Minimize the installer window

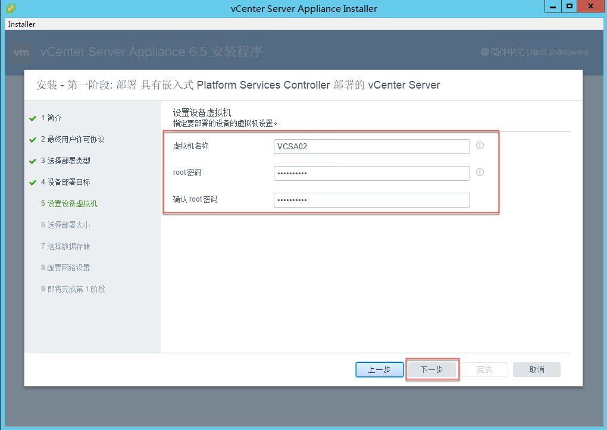click(553, 6)
